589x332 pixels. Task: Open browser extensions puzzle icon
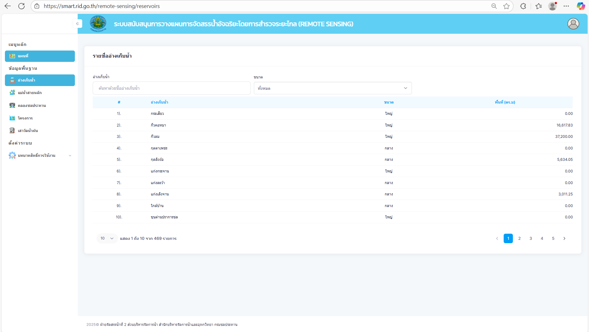point(523,6)
